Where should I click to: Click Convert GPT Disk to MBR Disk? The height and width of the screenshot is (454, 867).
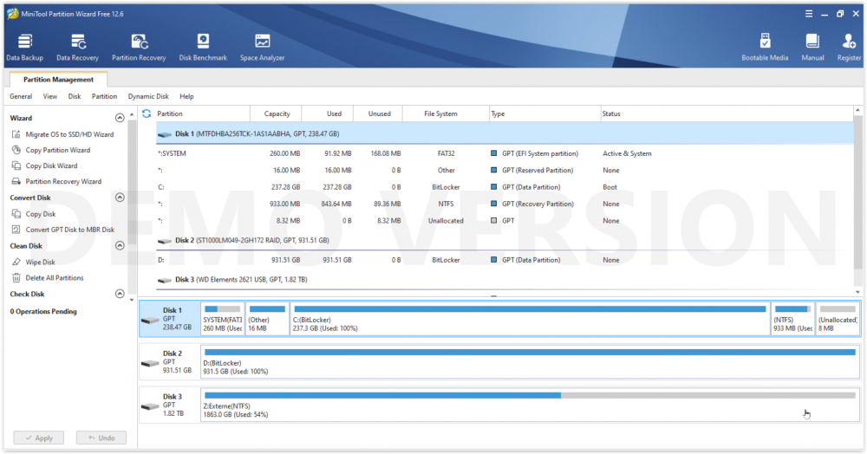pyautogui.click(x=69, y=230)
